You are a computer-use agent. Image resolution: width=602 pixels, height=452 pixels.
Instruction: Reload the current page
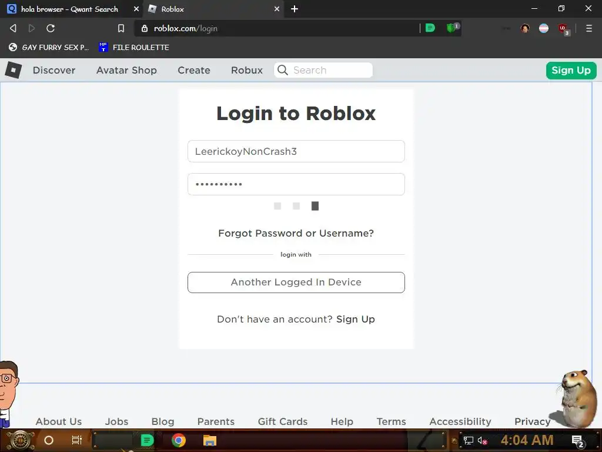51,28
